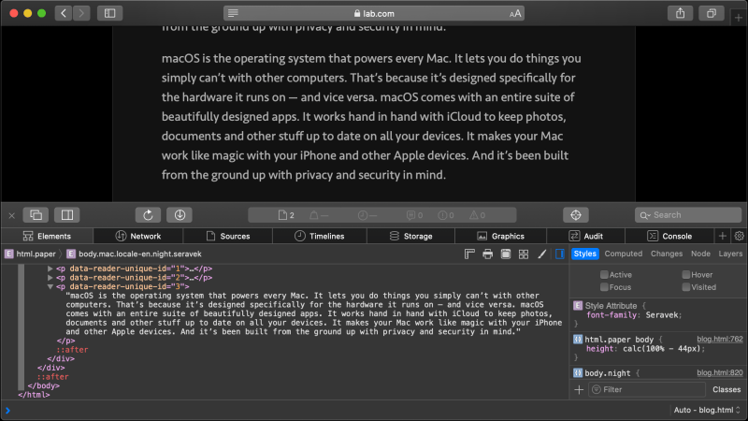Image resolution: width=748 pixels, height=421 pixels.
Task: Detach the inspector into separate window
Action: pyautogui.click(x=36, y=215)
